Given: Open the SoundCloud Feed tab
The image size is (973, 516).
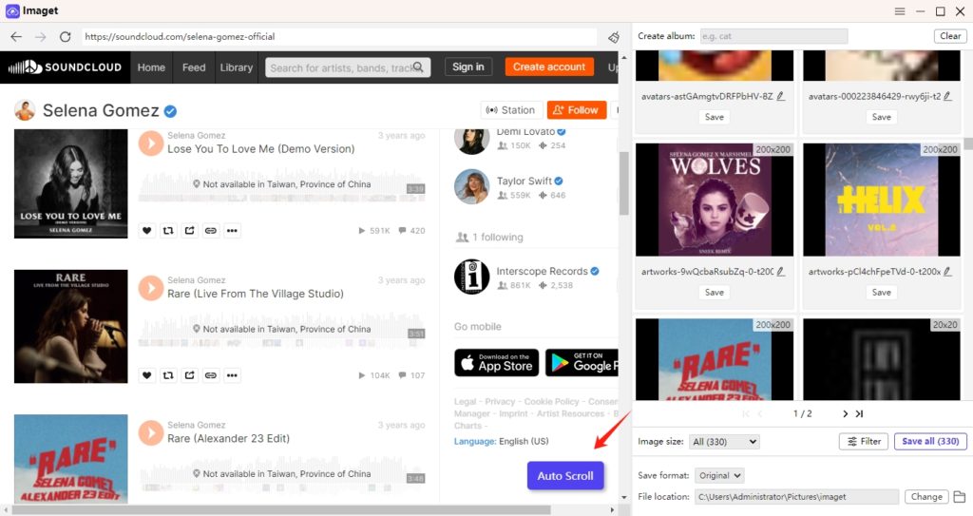Looking at the screenshot, I should point(194,67).
